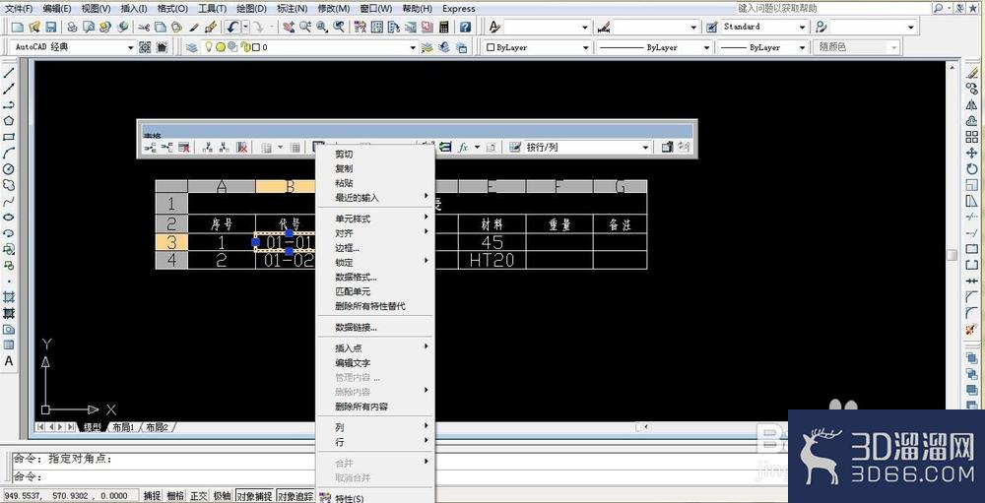985x503 pixels.
Task: Toggle 对象捕捉 object snap in status bar
Action: click(254, 496)
